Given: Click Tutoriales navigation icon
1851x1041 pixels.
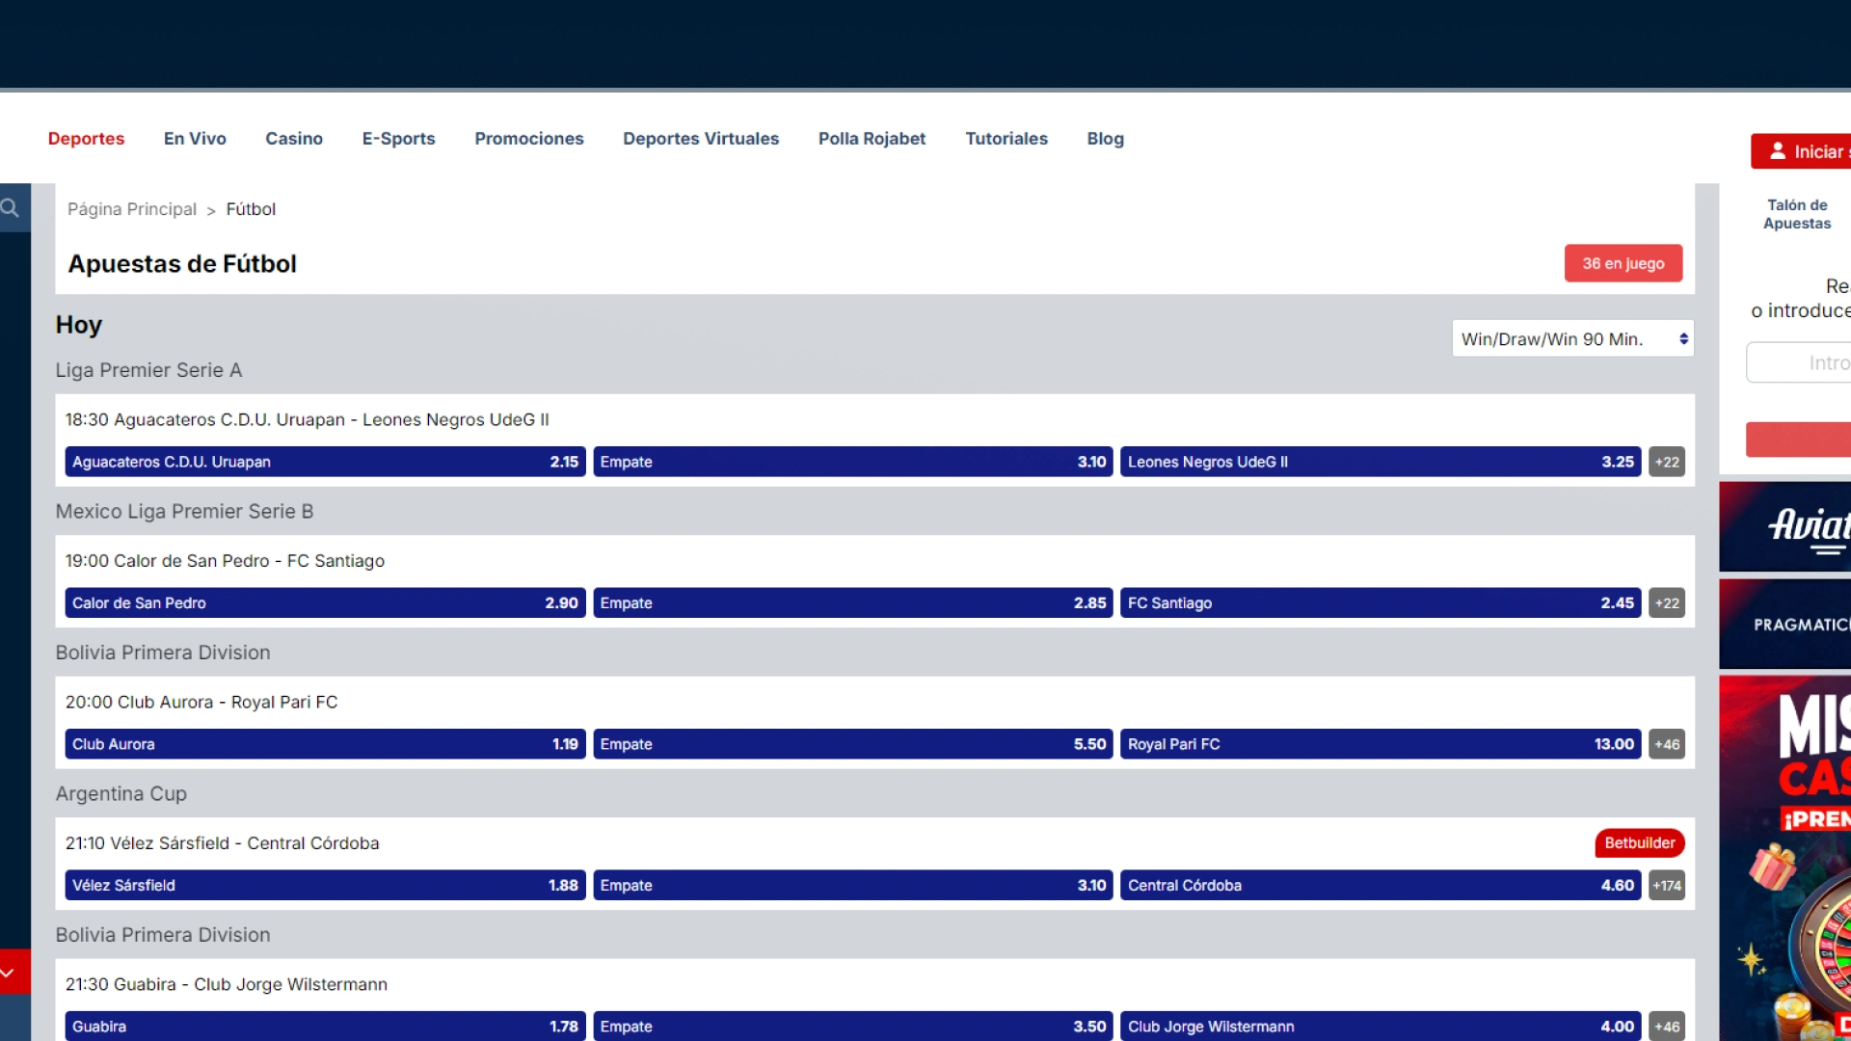Looking at the screenshot, I should (1006, 139).
